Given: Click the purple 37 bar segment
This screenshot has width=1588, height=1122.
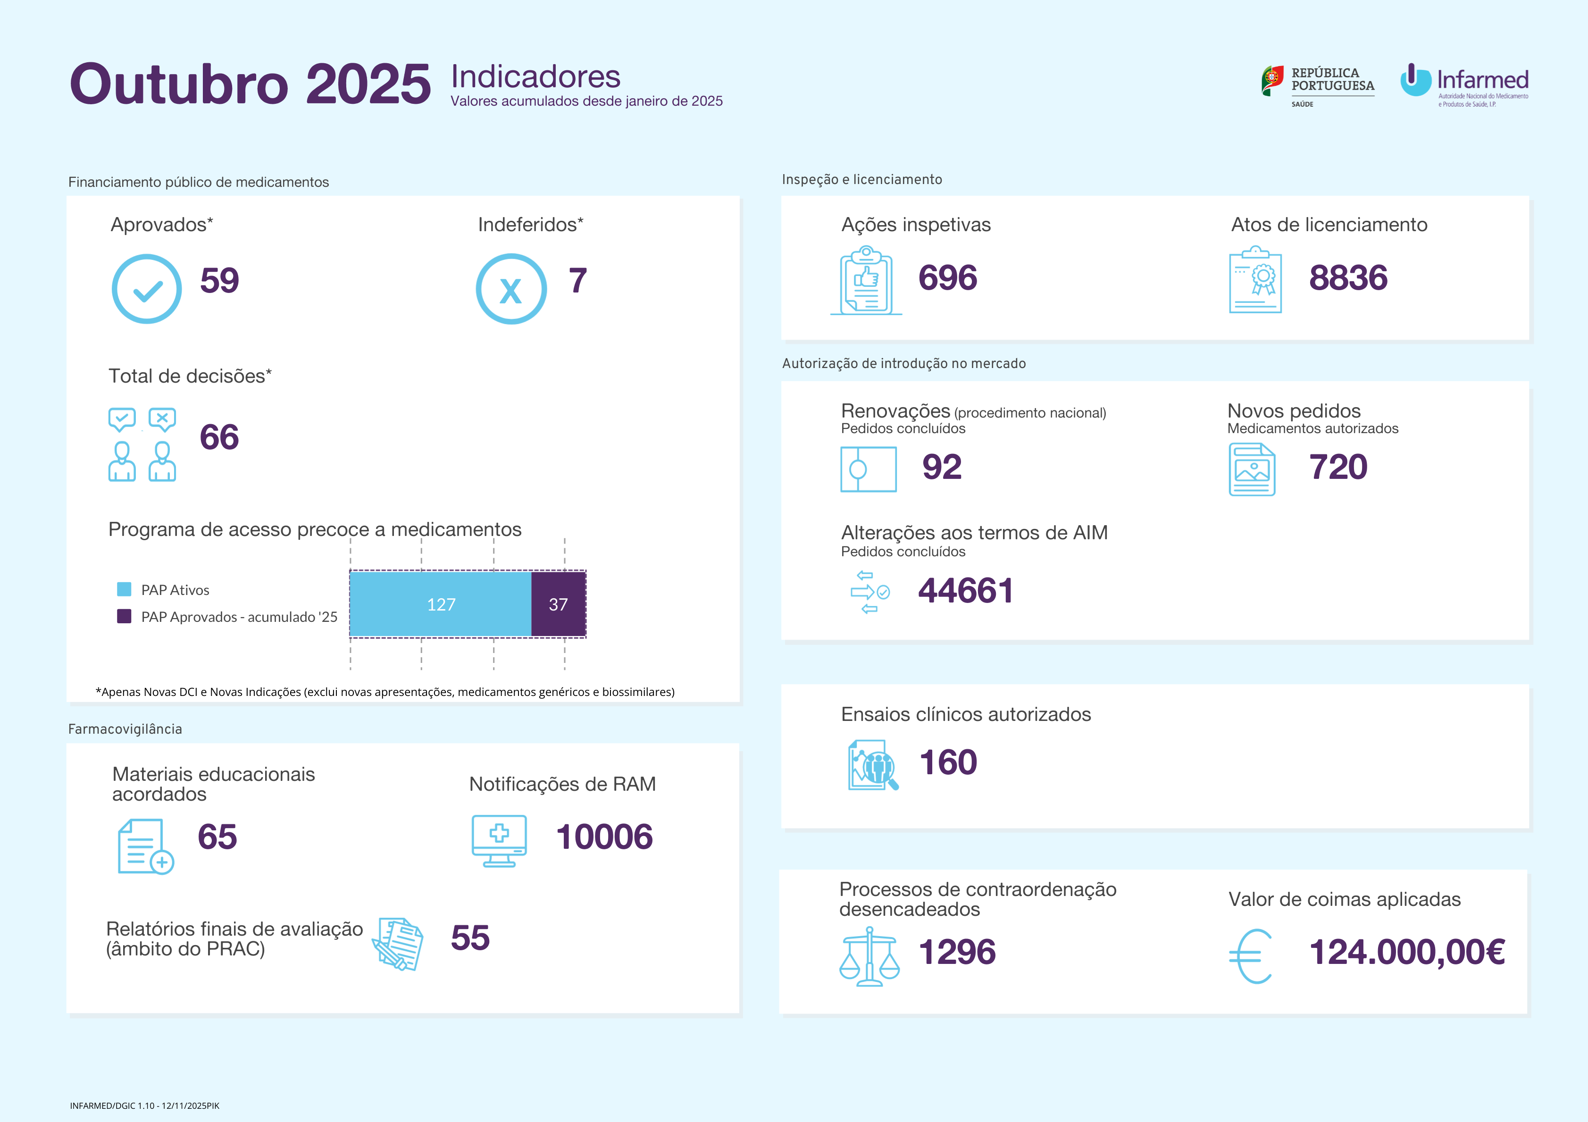Looking at the screenshot, I should [558, 604].
